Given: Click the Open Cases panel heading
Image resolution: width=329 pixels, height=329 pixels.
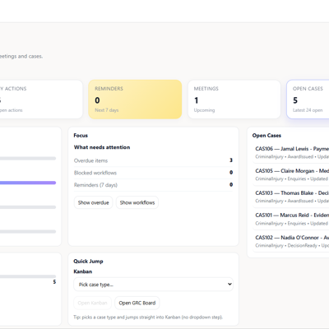Looking at the screenshot, I should pos(266,136).
